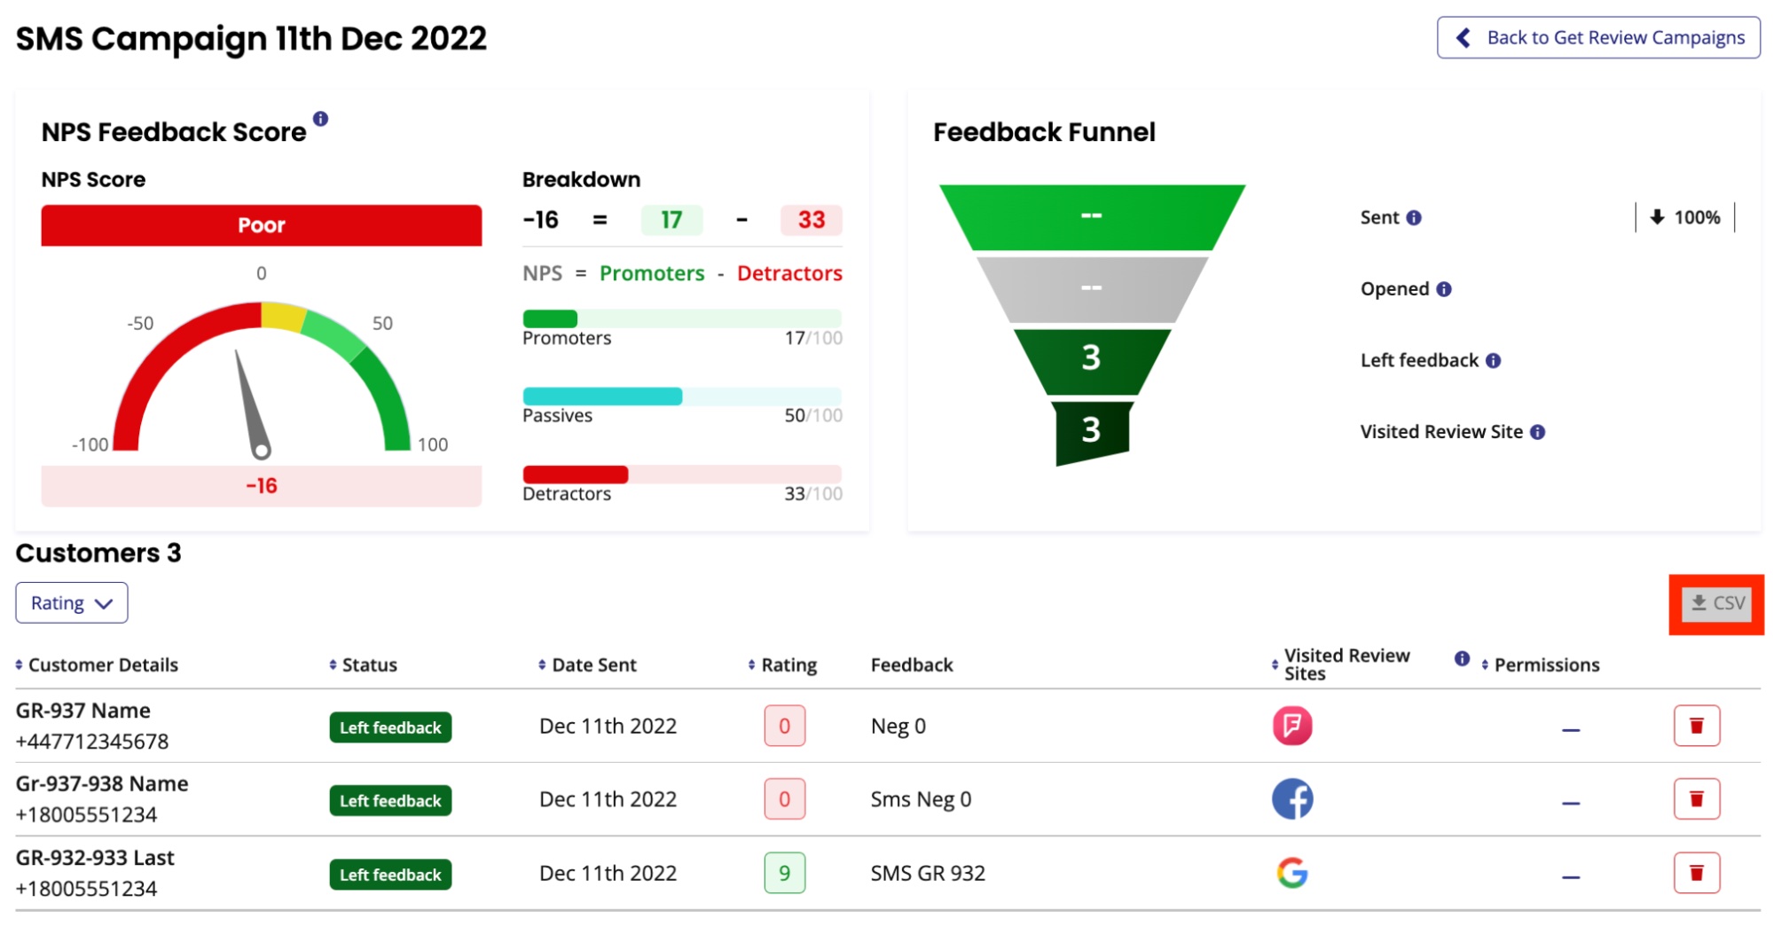1773x927 pixels.
Task: Click the info icon next to Sent
Action: point(1414,217)
